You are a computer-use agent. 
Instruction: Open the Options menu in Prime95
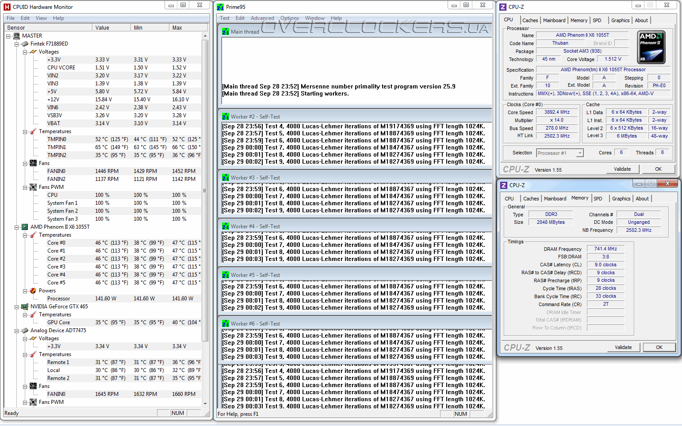coord(290,18)
